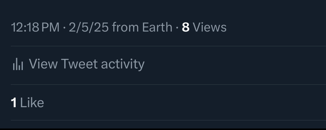The image size is (326, 130).
Task: Click the 12:18 PM timestamp
Action: [35, 28]
